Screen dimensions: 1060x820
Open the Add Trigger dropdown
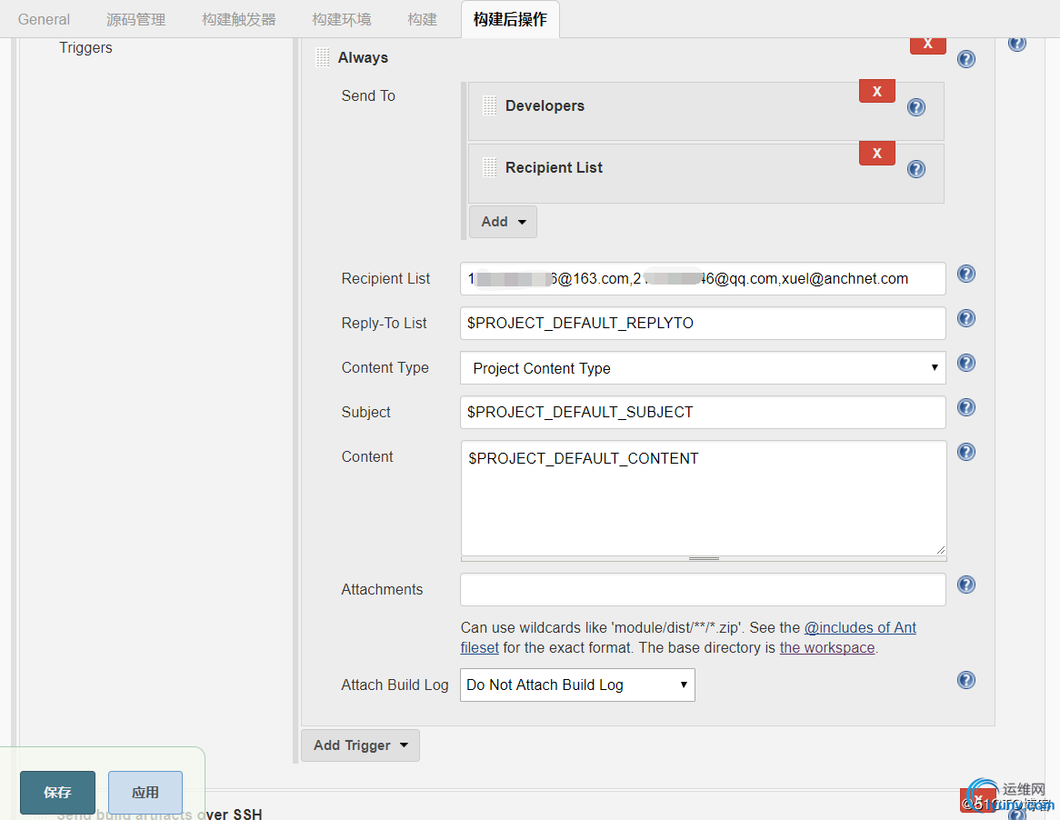(360, 745)
